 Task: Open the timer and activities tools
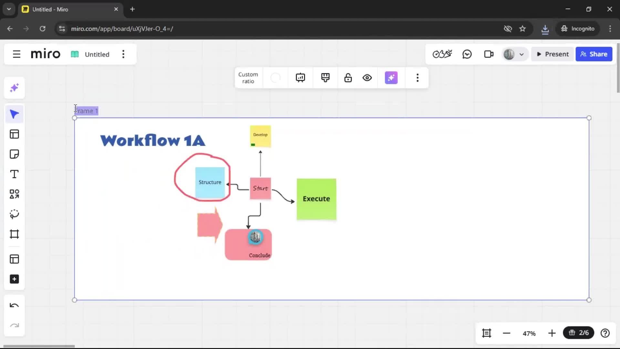pyautogui.click(x=442, y=54)
